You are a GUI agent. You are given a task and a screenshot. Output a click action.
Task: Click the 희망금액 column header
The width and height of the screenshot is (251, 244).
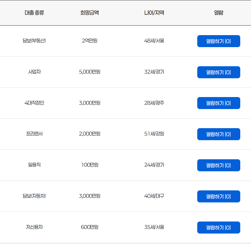pyautogui.click(x=89, y=13)
